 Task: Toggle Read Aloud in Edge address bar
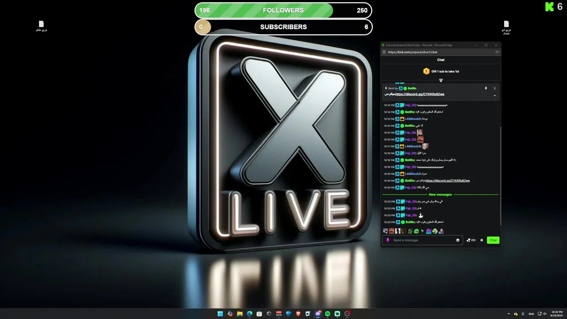[497, 52]
